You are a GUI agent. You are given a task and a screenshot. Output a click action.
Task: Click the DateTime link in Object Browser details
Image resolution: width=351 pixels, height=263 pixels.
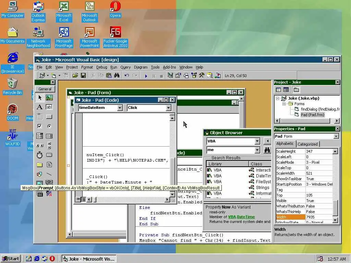245,217
